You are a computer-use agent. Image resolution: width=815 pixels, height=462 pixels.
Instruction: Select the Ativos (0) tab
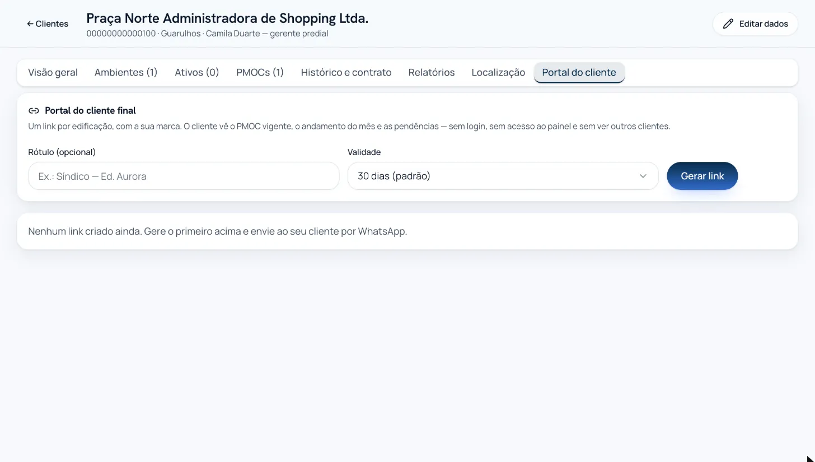[196, 72]
